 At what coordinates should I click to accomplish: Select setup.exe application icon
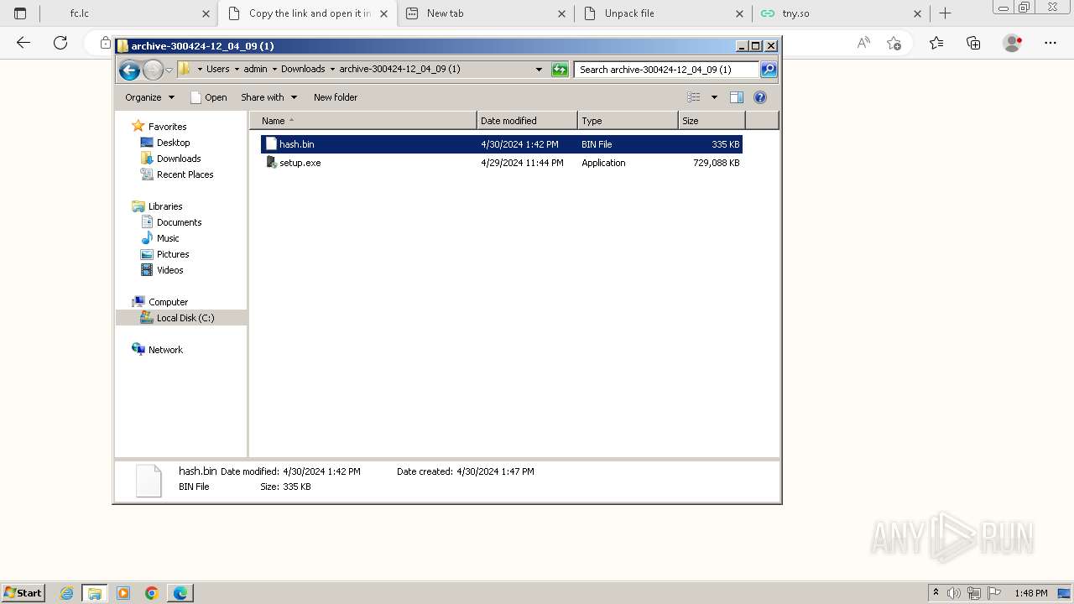tap(271, 163)
